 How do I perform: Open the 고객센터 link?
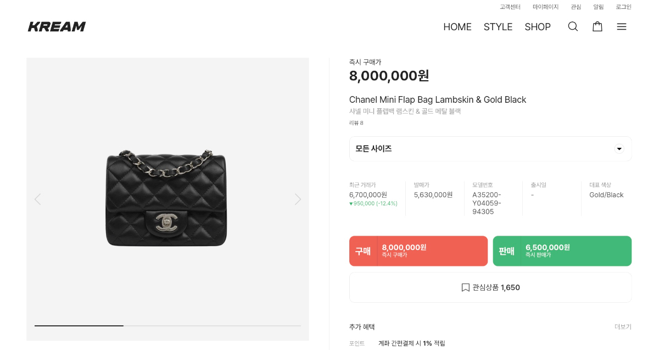[x=510, y=7]
